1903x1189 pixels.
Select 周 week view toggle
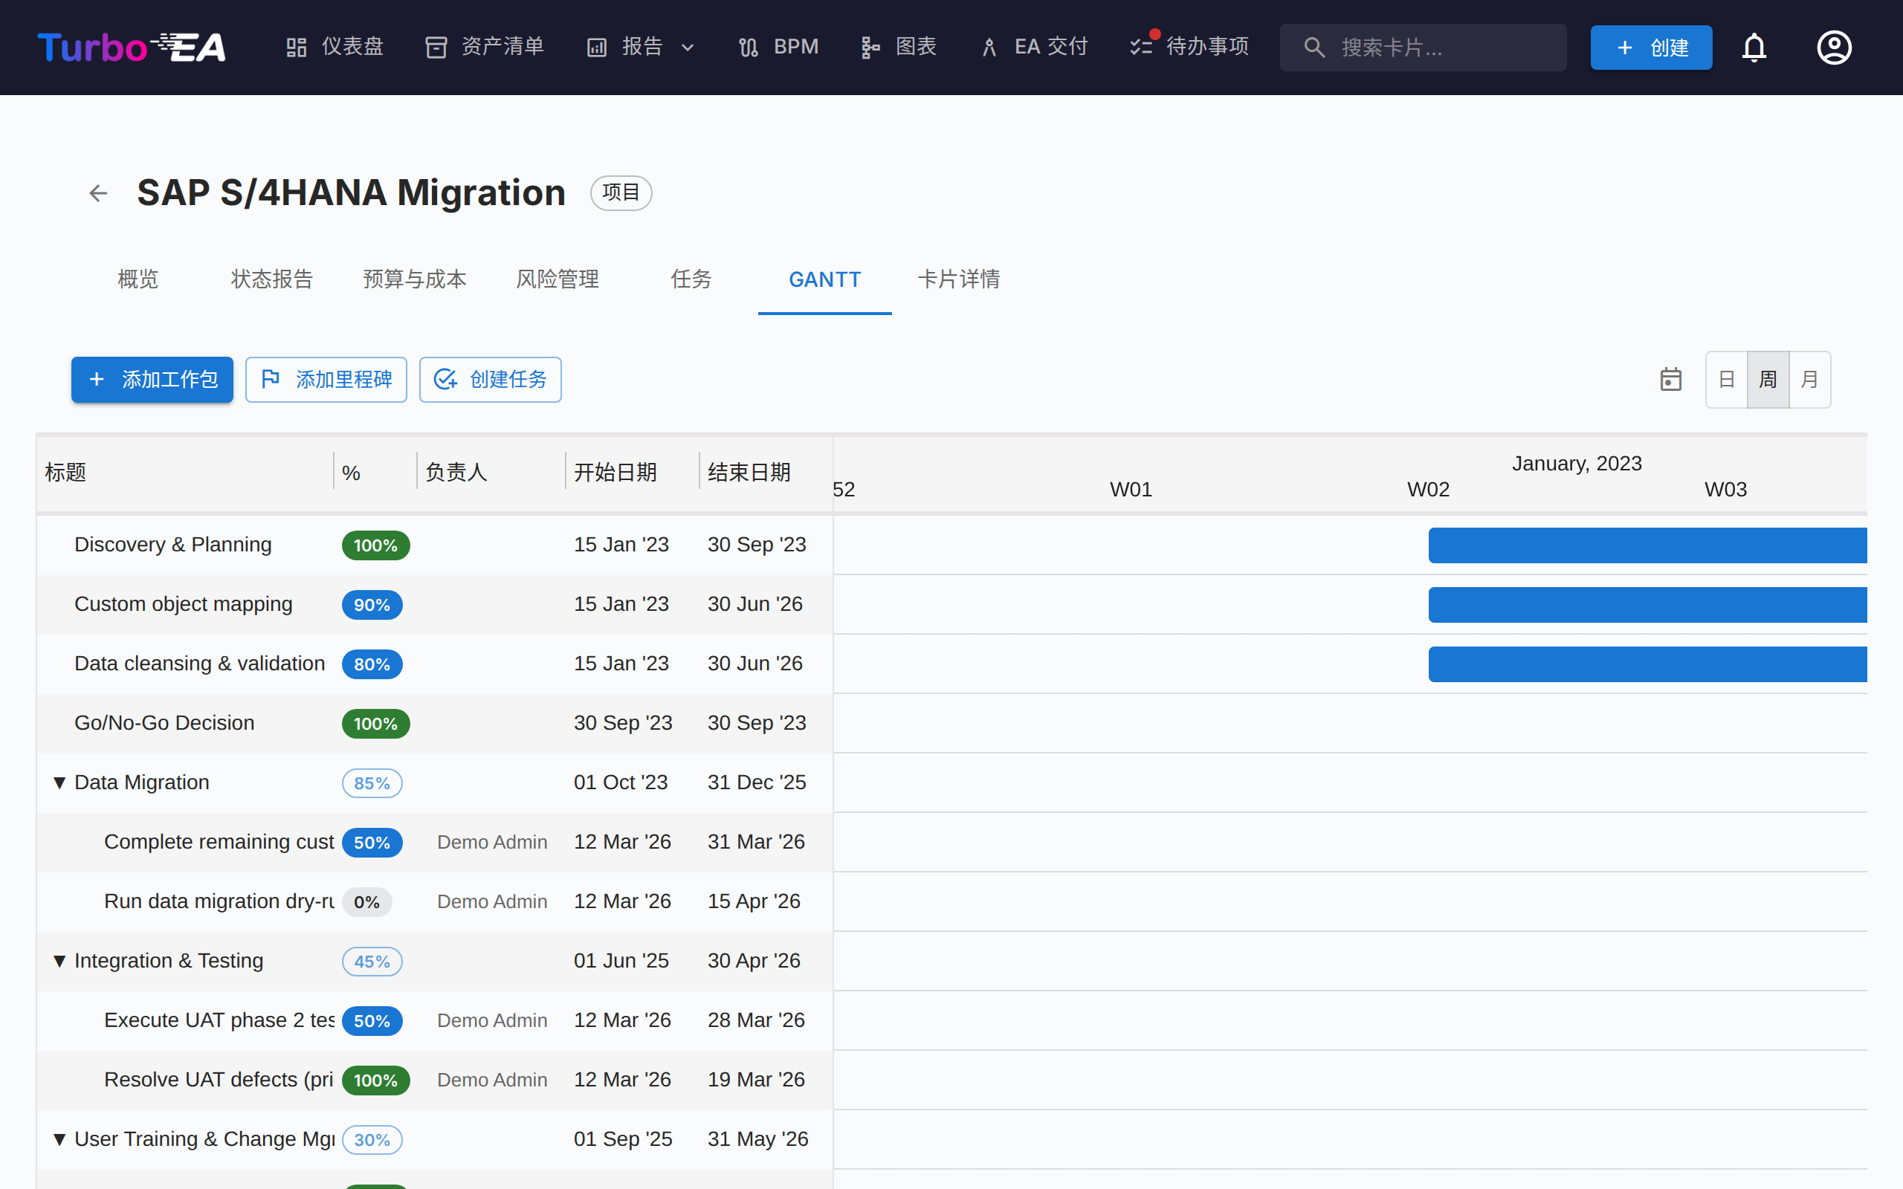pyautogui.click(x=1768, y=380)
